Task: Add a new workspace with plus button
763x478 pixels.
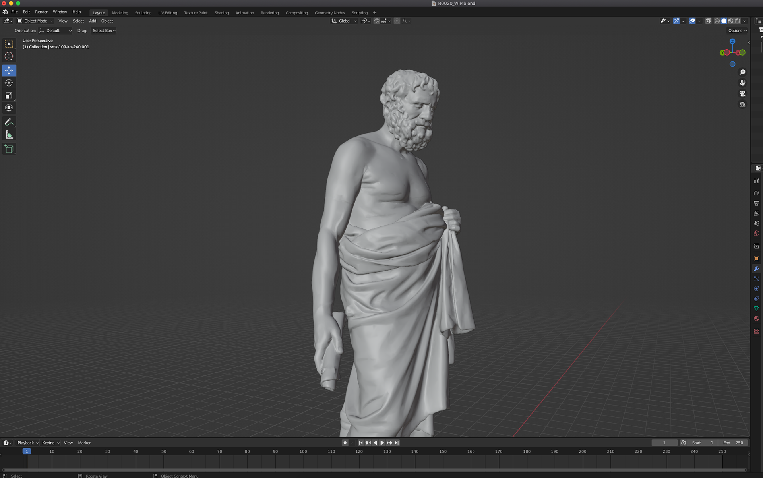Action: pyautogui.click(x=374, y=13)
